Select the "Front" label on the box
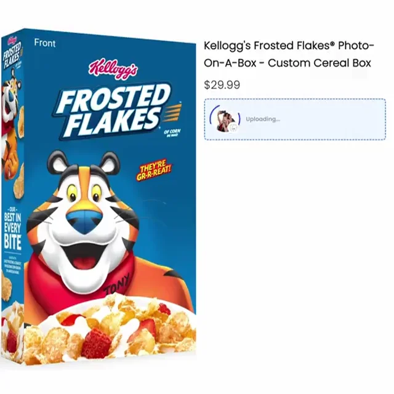 [45, 43]
